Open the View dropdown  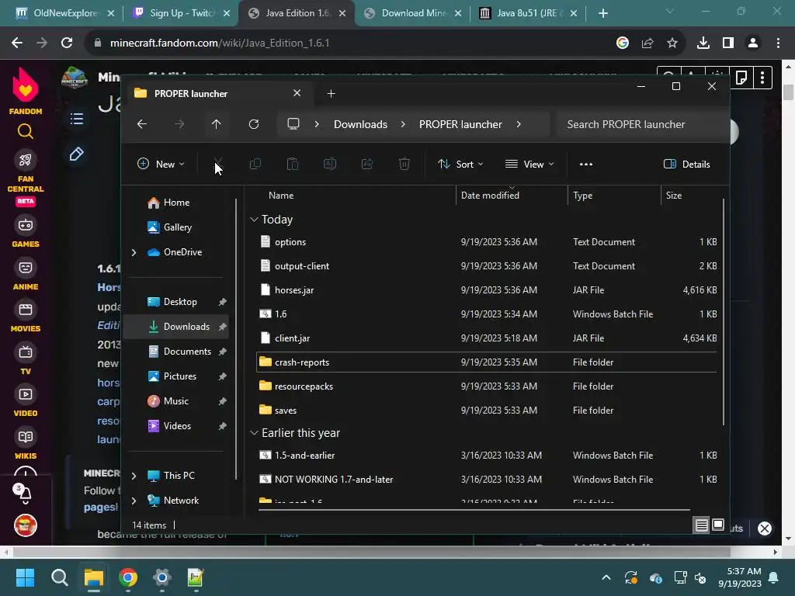pyautogui.click(x=529, y=164)
